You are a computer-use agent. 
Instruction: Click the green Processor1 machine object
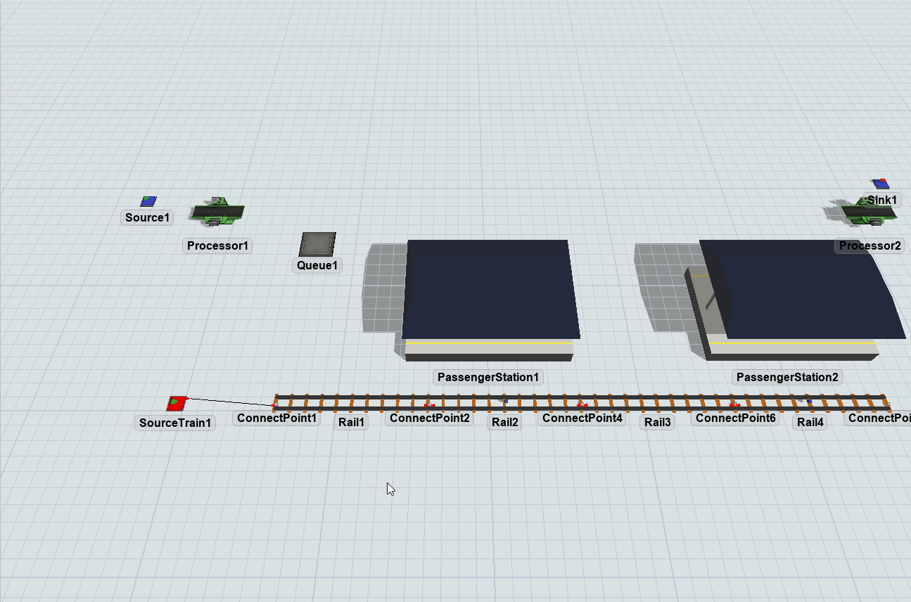click(x=217, y=212)
